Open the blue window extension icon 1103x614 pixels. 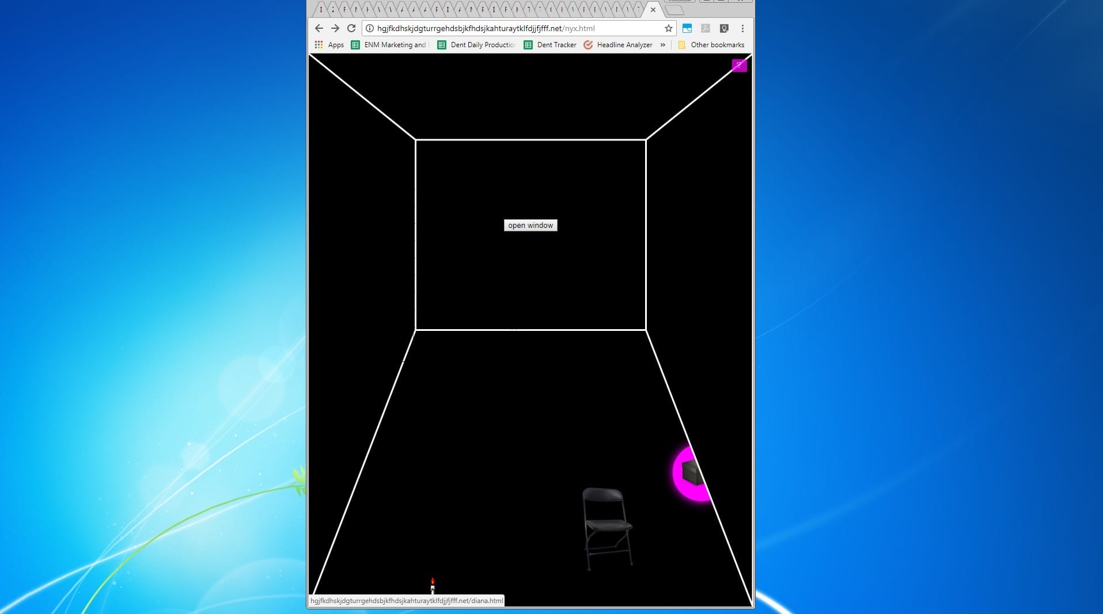click(687, 28)
